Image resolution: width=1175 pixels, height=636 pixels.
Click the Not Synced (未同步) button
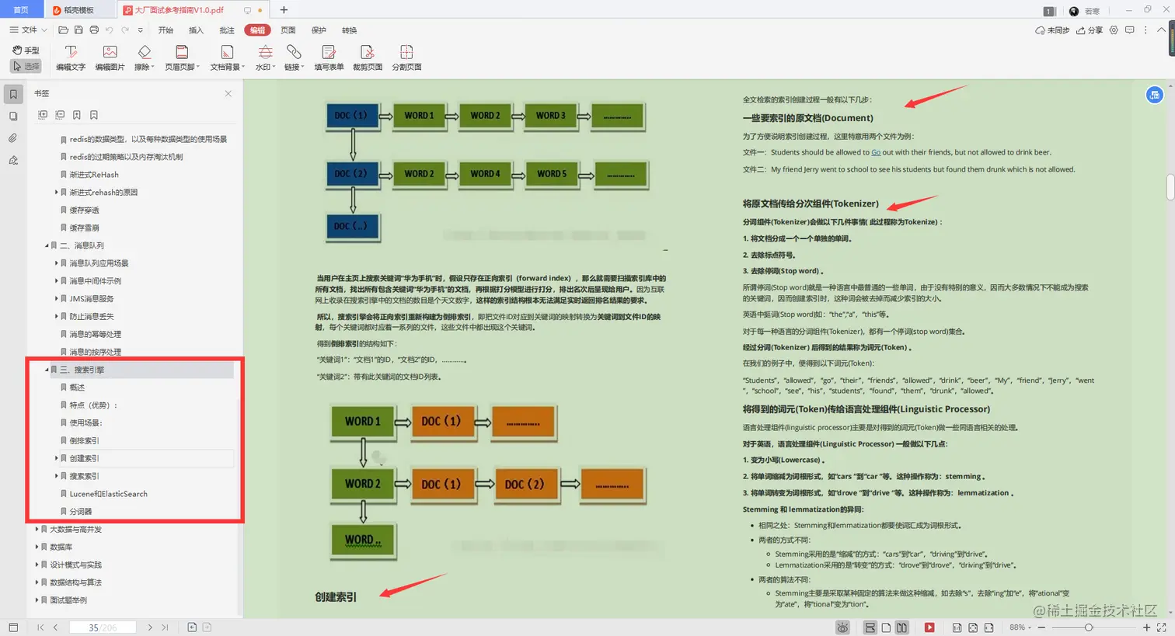tap(1052, 30)
